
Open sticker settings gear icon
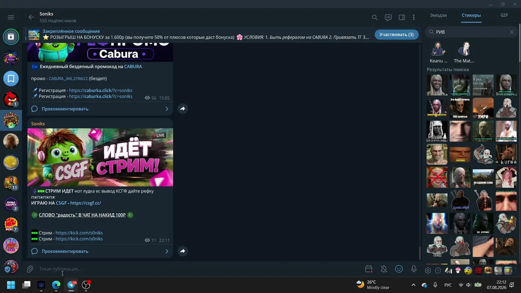click(428, 270)
